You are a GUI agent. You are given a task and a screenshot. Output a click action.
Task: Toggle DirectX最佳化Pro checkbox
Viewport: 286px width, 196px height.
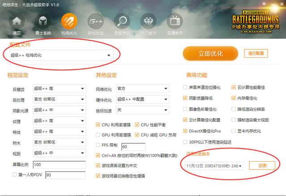click(185, 131)
